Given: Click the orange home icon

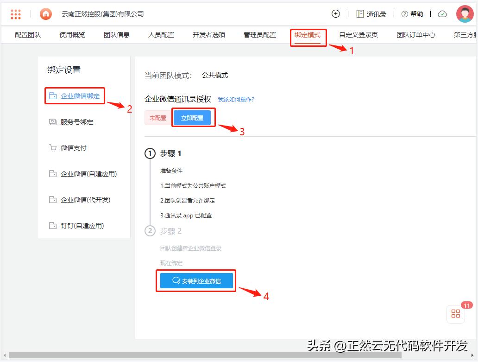Looking at the screenshot, I should pyautogui.click(x=45, y=14).
